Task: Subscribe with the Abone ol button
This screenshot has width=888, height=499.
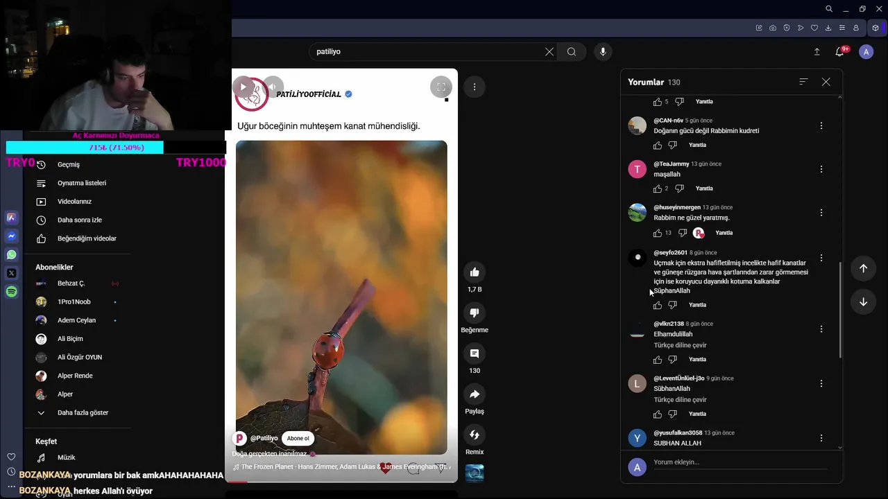Action: pos(298,438)
